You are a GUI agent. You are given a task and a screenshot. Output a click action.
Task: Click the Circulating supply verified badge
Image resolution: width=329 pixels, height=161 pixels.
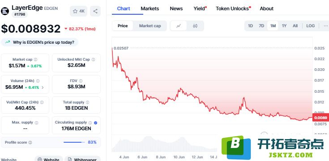[95, 123]
